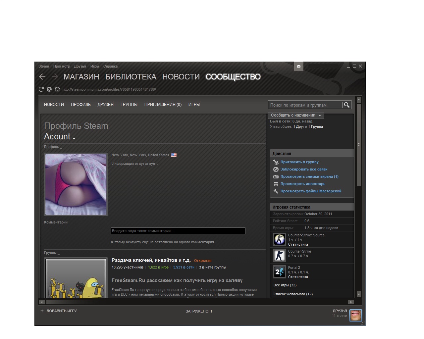424x339 pixels.
Task: Open the inbox envelope icon
Action: 298,66
